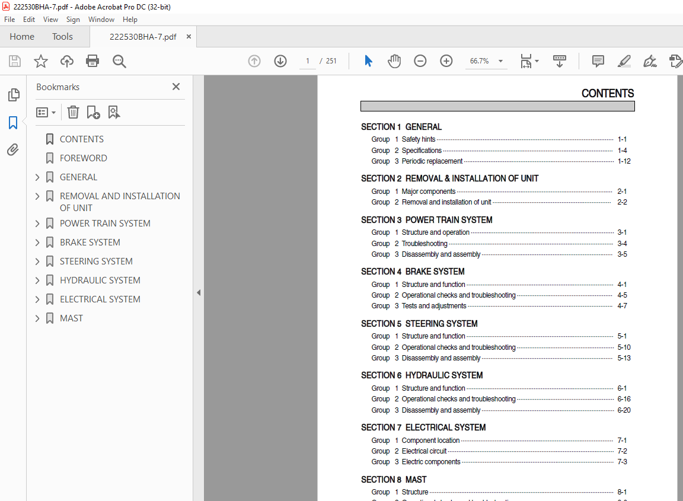Jump to the CONTENTS bookmark
Image resolution: width=683 pixels, height=501 pixels.
pos(81,139)
